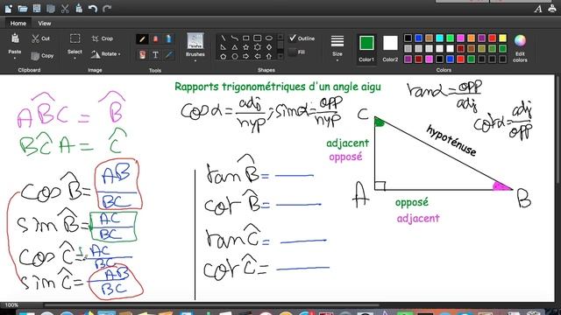Screen dimensions: 561x315
Task: Select the Eraser tool left of the Text tool
Action: coord(142,54)
